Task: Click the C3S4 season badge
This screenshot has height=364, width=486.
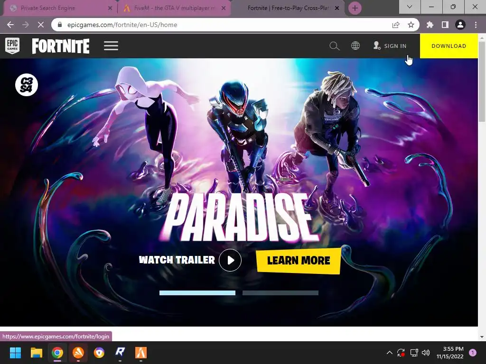Action: pyautogui.click(x=27, y=85)
